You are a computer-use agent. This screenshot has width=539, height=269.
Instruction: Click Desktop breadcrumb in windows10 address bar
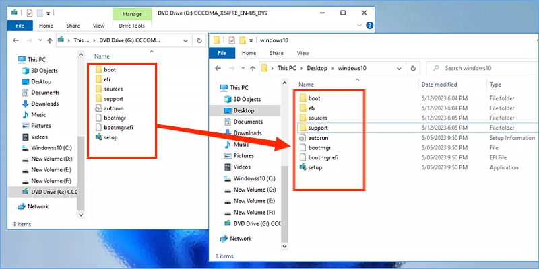(317, 69)
